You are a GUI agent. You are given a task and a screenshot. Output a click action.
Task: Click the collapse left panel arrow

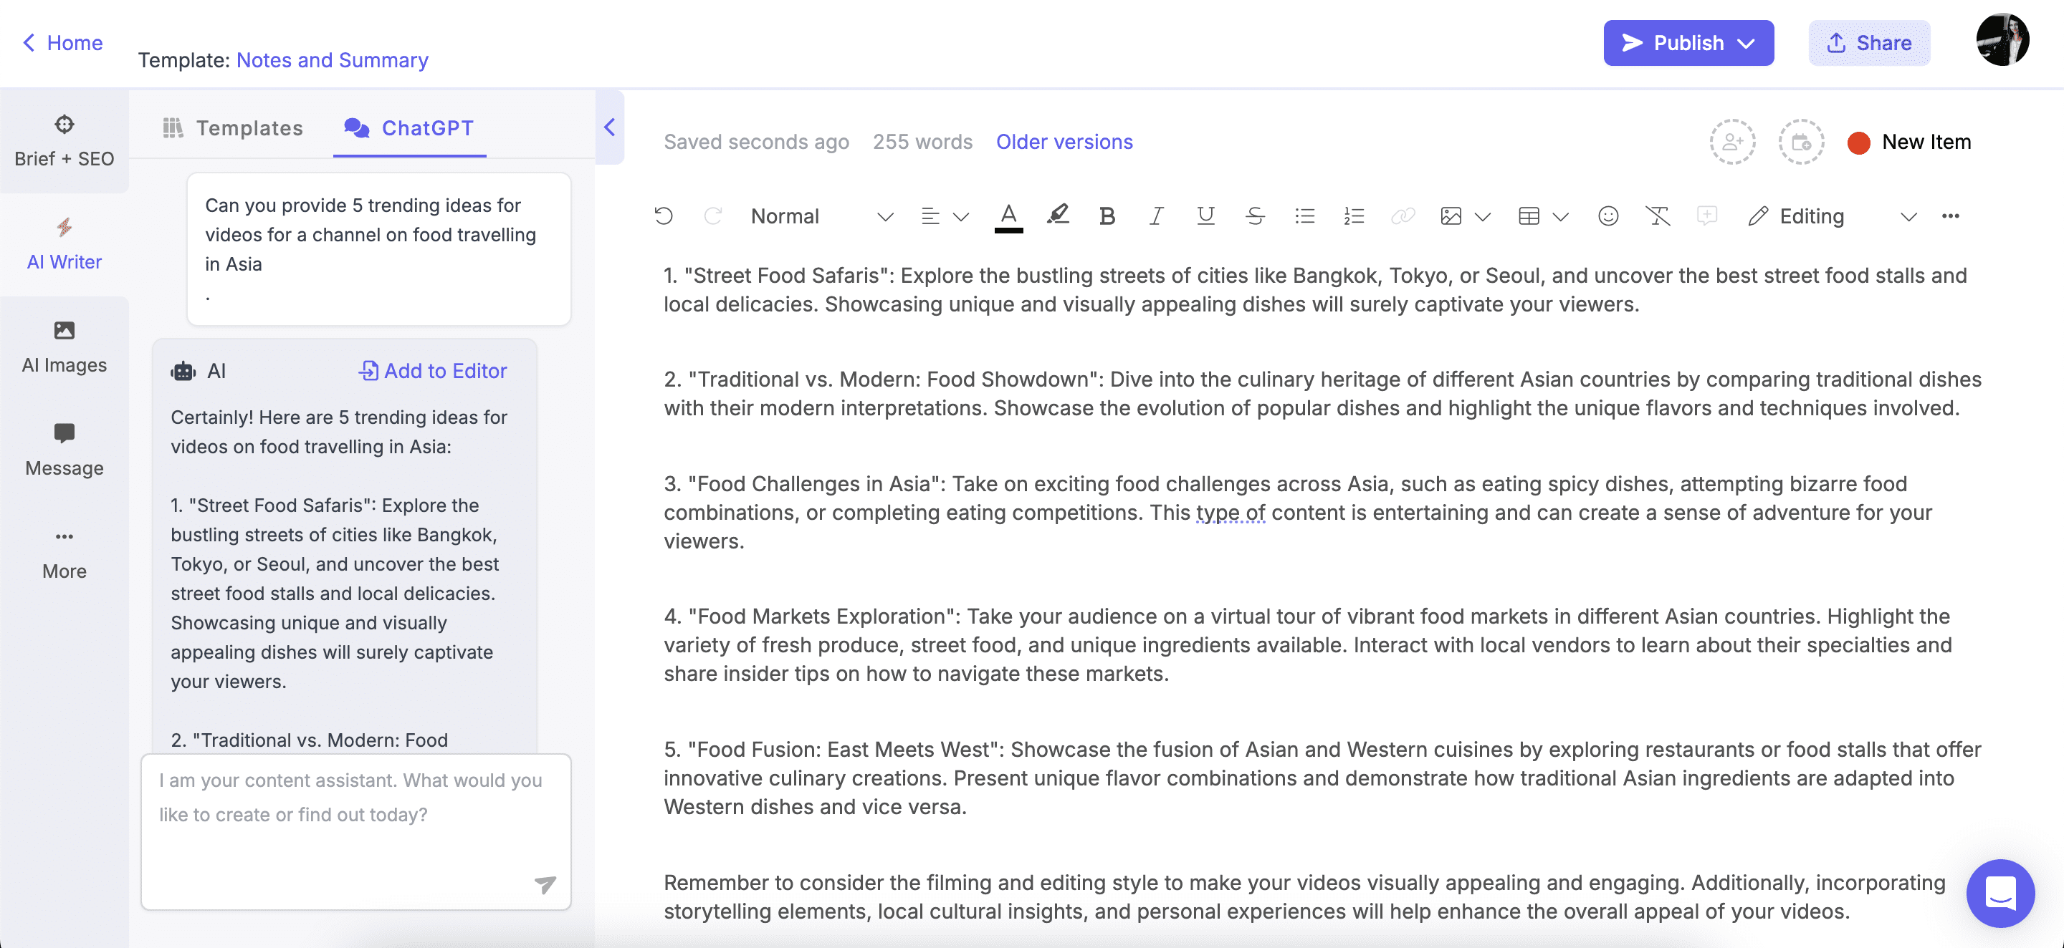click(609, 127)
